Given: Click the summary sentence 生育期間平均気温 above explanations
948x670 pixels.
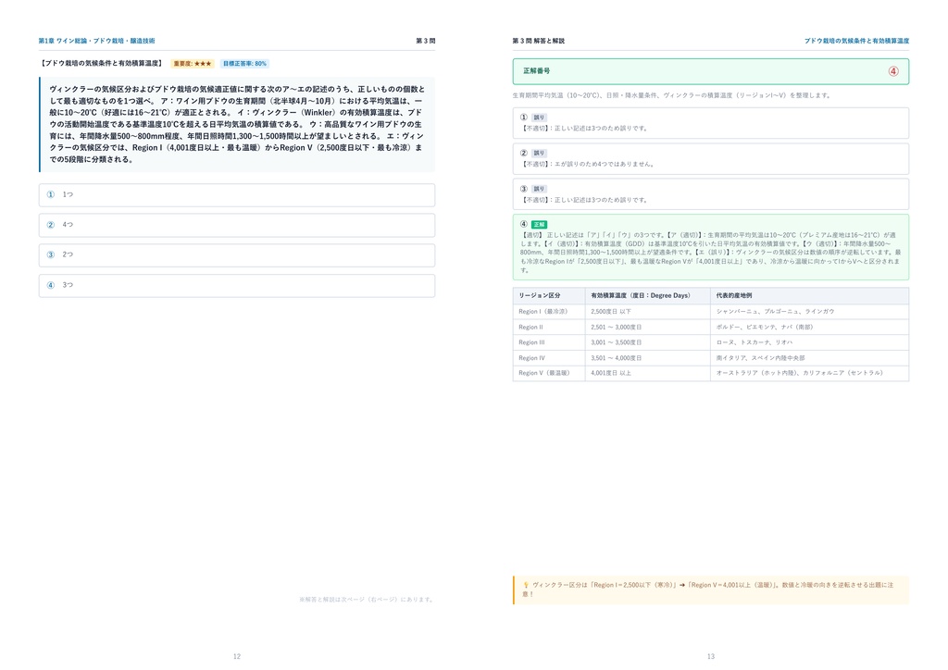Looking at the screenshot, I should (672, 95).
